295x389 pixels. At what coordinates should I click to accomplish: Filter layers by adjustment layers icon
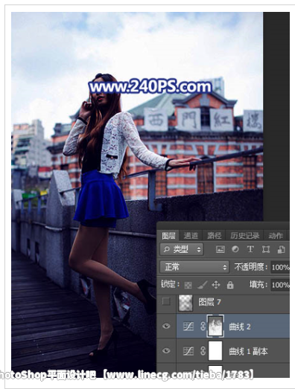click(235, 249)
